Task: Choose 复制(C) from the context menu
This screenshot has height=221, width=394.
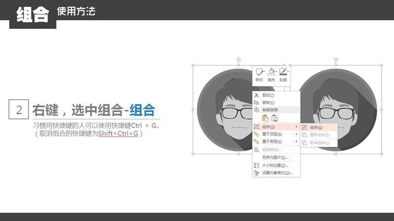Action: [268, 103]
